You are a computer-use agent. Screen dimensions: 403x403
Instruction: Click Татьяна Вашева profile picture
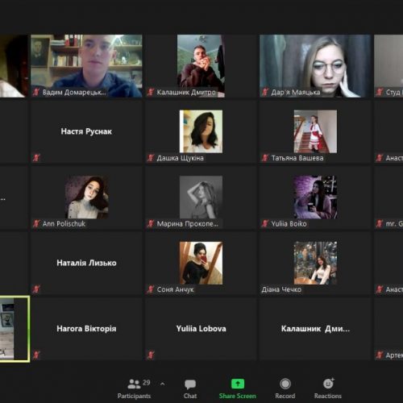tap(315, 131)
